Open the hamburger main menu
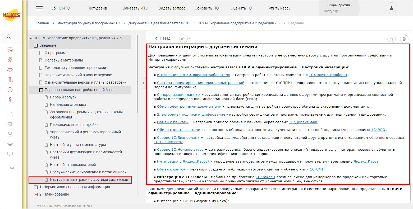The image size is (413, 209). [x=39, y=8]
